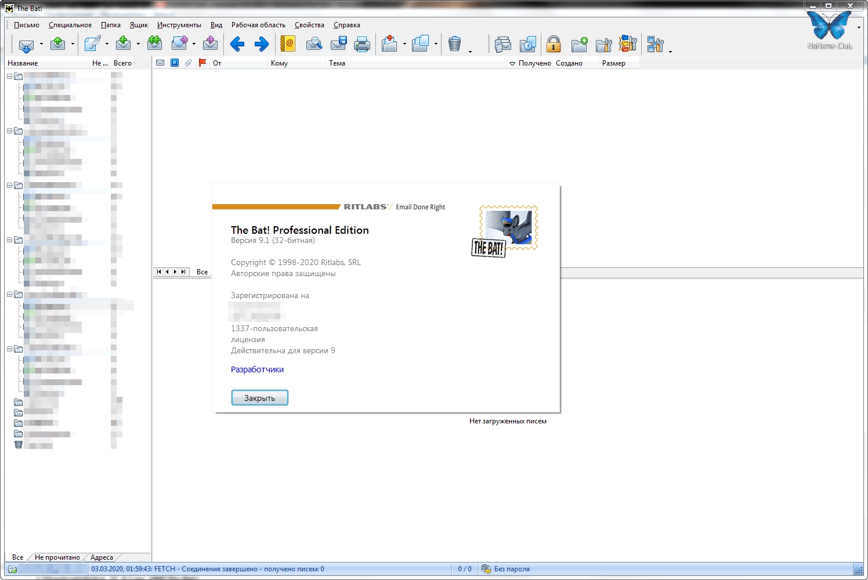
Task: Open dropdown arrow next to Get new mail
Action: click(41, 44)
